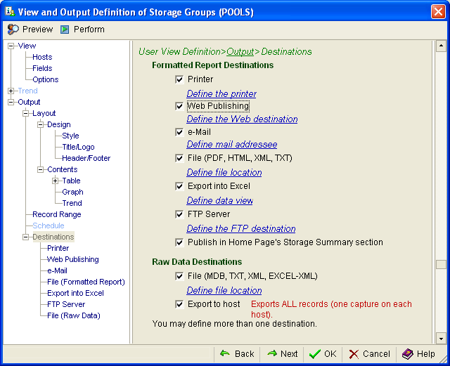Select Title/Logo in the tree

click(78, 147)
